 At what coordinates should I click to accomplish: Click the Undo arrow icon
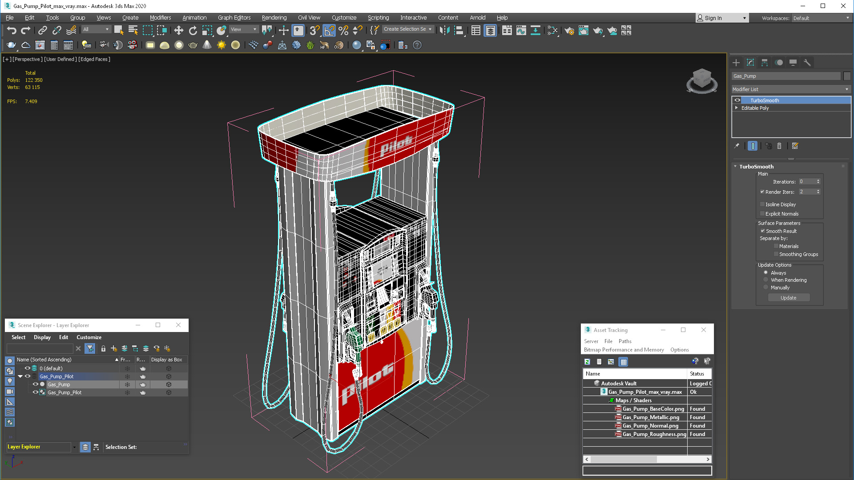(12, 30)
